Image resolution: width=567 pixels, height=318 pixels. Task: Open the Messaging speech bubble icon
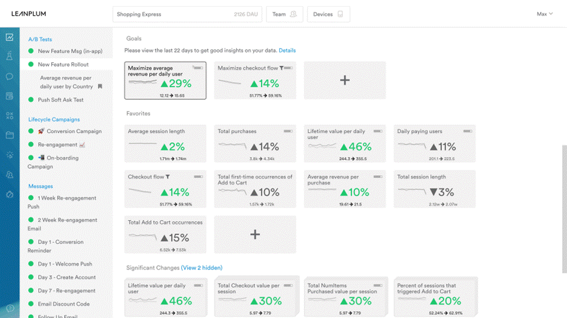tap(9, 76)
